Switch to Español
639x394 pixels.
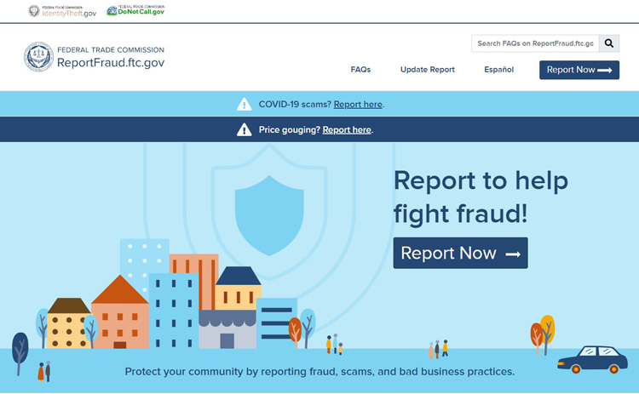tap(498, 70)
